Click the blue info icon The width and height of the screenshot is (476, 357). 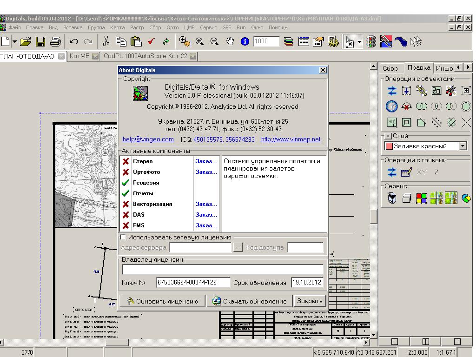point(245,41)
